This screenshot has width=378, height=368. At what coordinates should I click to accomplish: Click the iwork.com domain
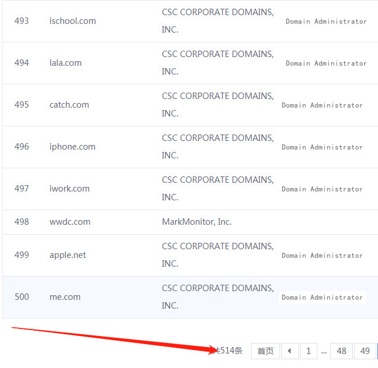tap(69, 189)
